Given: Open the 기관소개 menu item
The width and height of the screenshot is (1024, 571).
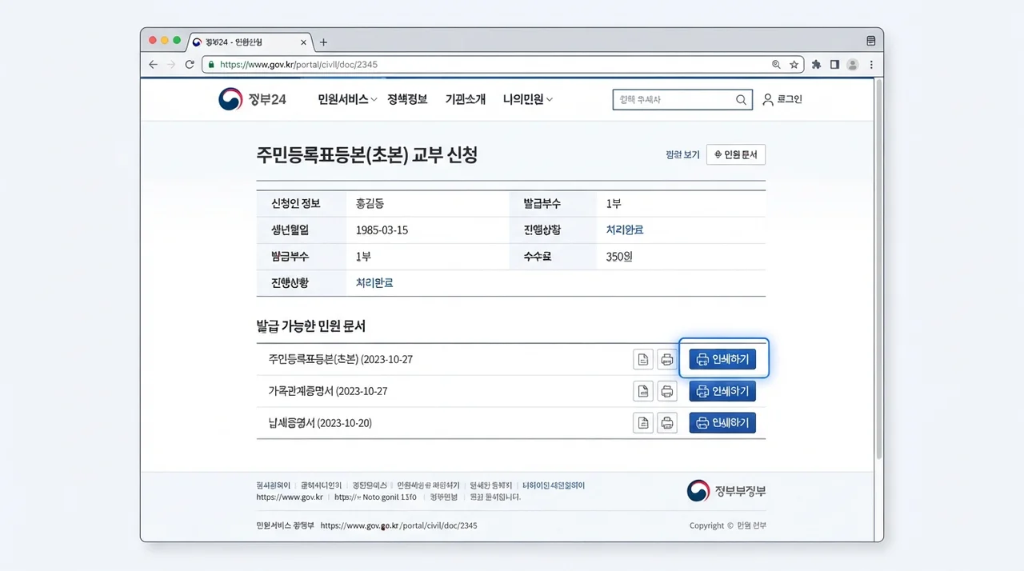Looking at the screenshot, I should click(x=465, y=99).
